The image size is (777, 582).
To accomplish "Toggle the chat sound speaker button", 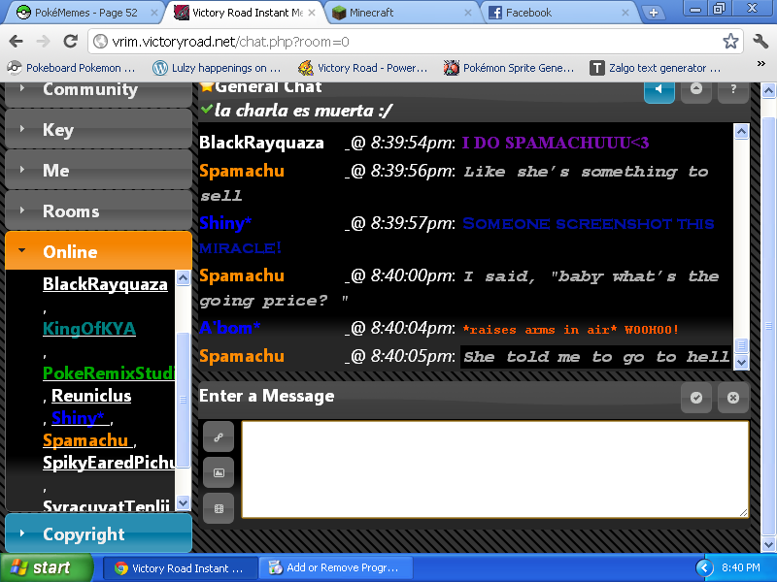I will (x=659, y=89).
